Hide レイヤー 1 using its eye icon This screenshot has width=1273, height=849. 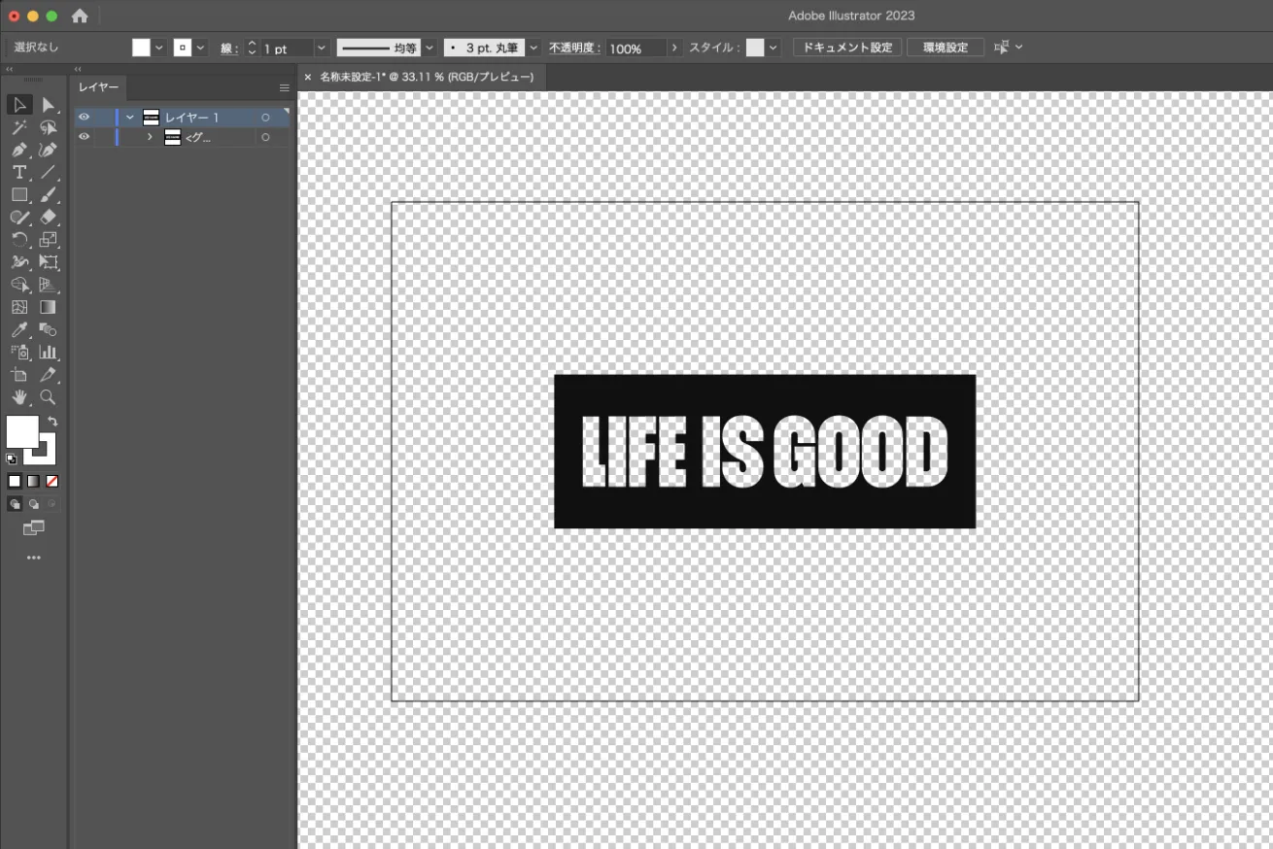click(x=85, y=118)
